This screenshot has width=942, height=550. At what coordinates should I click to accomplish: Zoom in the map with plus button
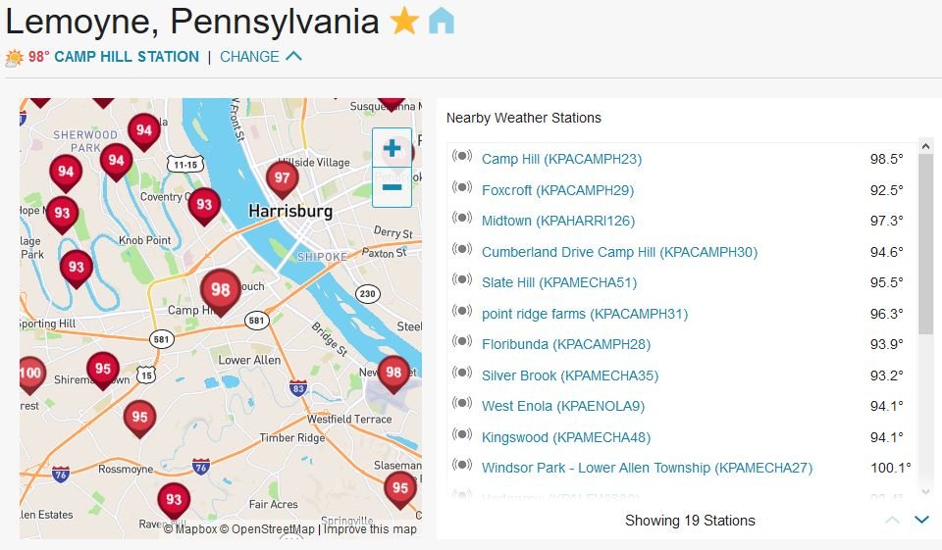392,148
